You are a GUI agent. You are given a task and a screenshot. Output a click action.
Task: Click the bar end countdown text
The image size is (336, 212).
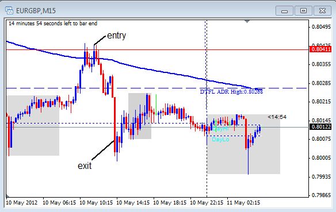(x=53, y=24)
